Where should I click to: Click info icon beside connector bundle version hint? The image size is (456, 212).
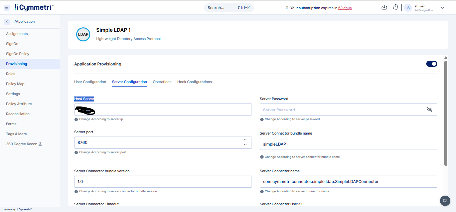tap(76, 192)
